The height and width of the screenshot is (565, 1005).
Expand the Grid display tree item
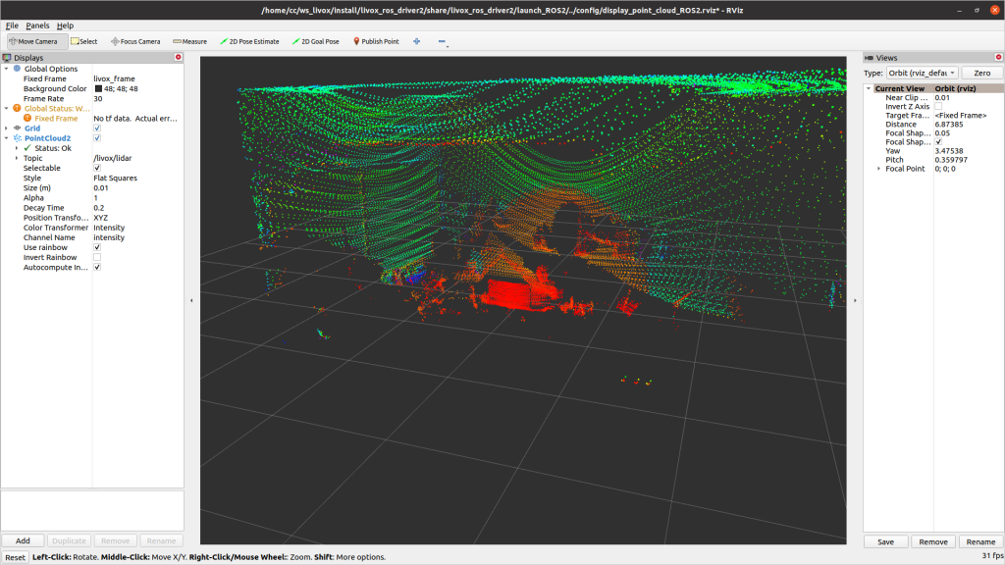pyautogui.click(x=6, y=128)
